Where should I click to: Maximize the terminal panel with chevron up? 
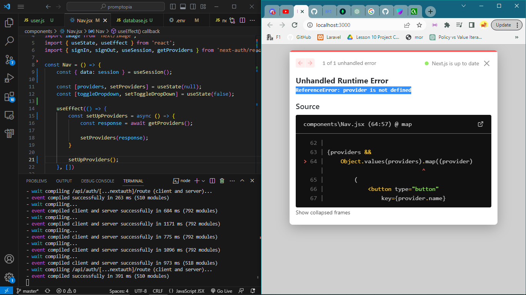pos(242,181)
